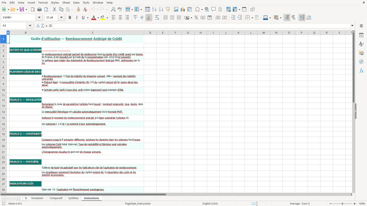Viewport: 367px width, 206px height.
Task: Click the Insert Image icon
Action: (x=176, y=9)
